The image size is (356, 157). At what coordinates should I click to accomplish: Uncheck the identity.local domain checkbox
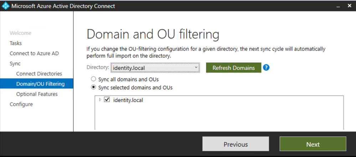coord(107,100)
